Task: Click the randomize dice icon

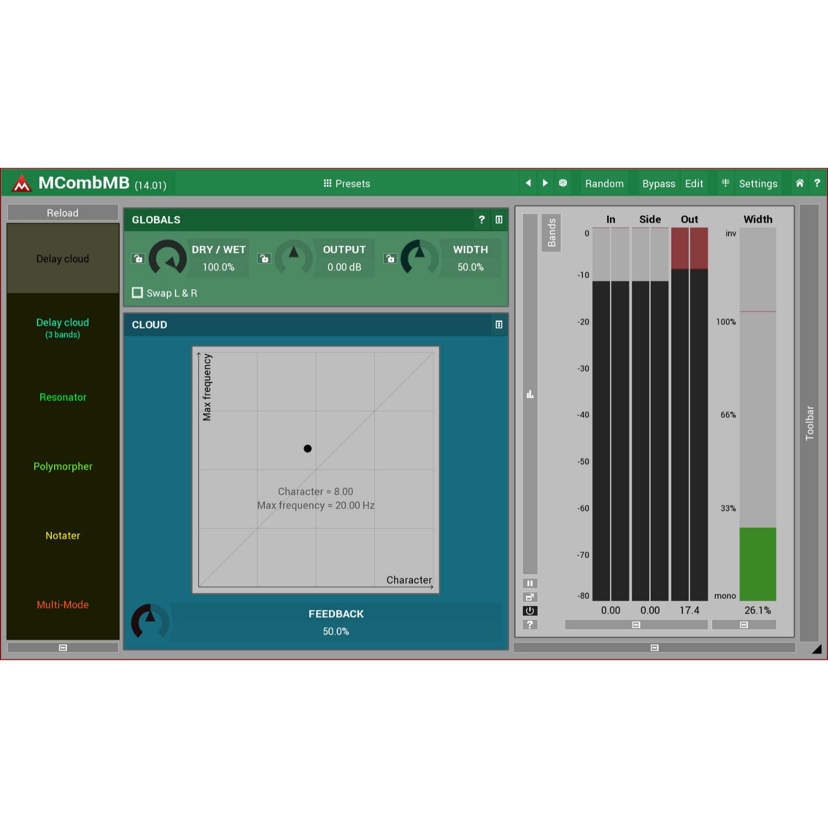Action: click(562, 183)
